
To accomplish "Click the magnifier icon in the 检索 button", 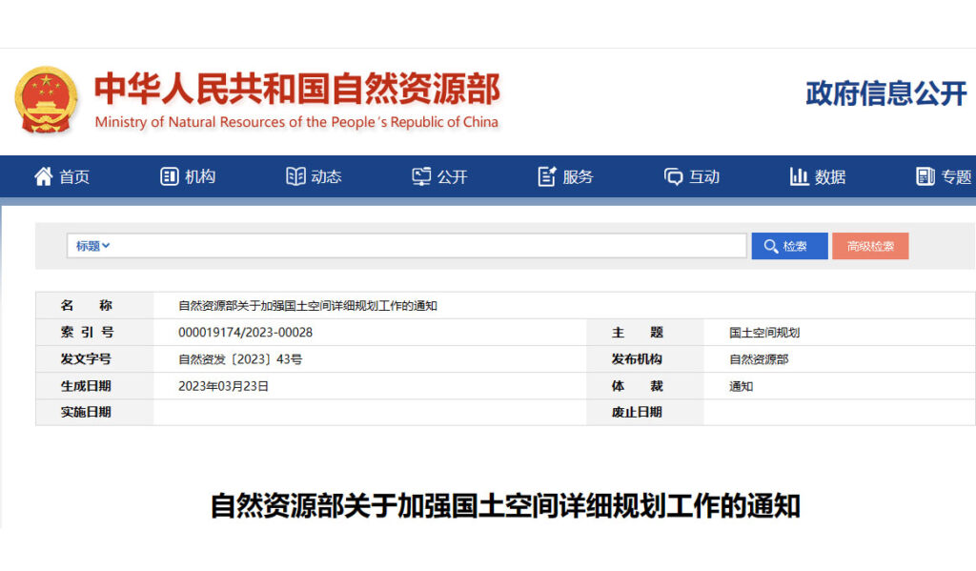I will [x=770, y=247].
